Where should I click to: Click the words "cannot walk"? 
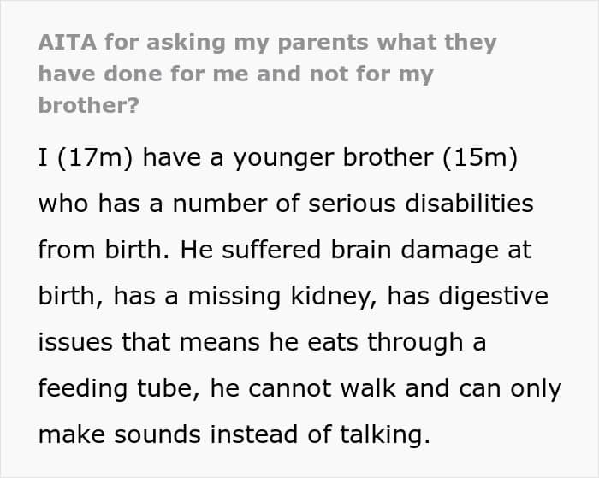(x=322, y=389)
